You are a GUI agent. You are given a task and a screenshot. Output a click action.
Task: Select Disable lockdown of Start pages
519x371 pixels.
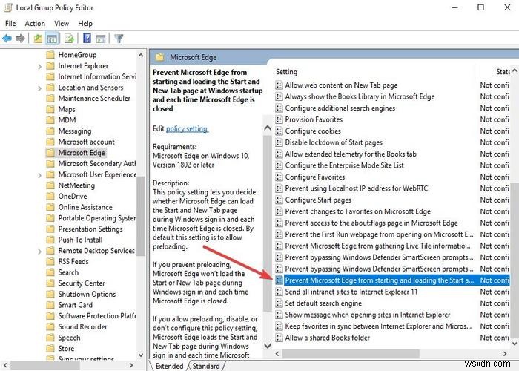coord(334,142)
